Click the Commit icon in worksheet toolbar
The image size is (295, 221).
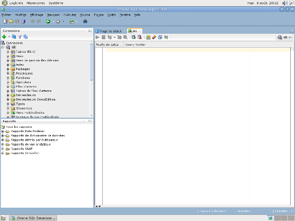(x=134, y=37)
